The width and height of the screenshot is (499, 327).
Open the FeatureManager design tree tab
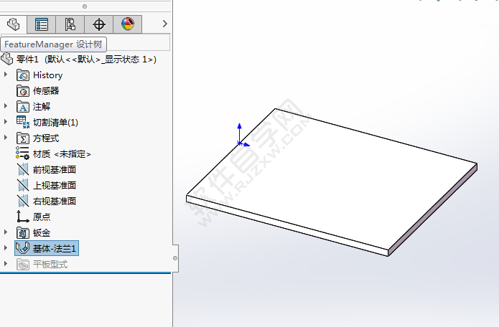tap(13, 24)
